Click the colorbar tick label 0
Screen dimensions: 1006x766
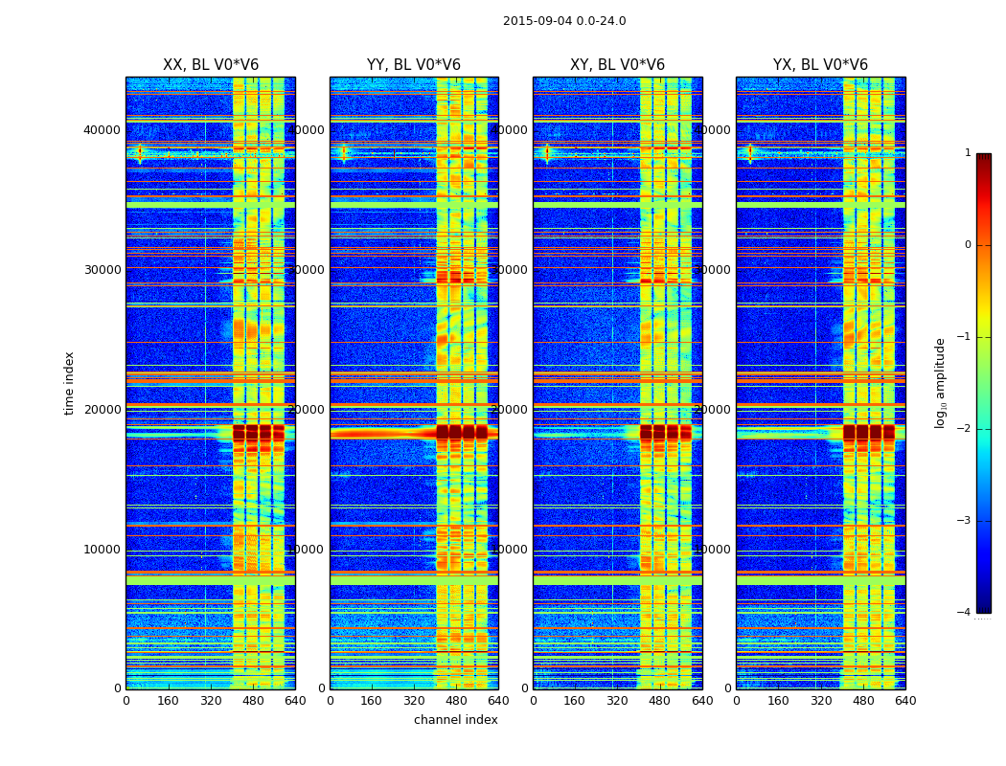968,245
